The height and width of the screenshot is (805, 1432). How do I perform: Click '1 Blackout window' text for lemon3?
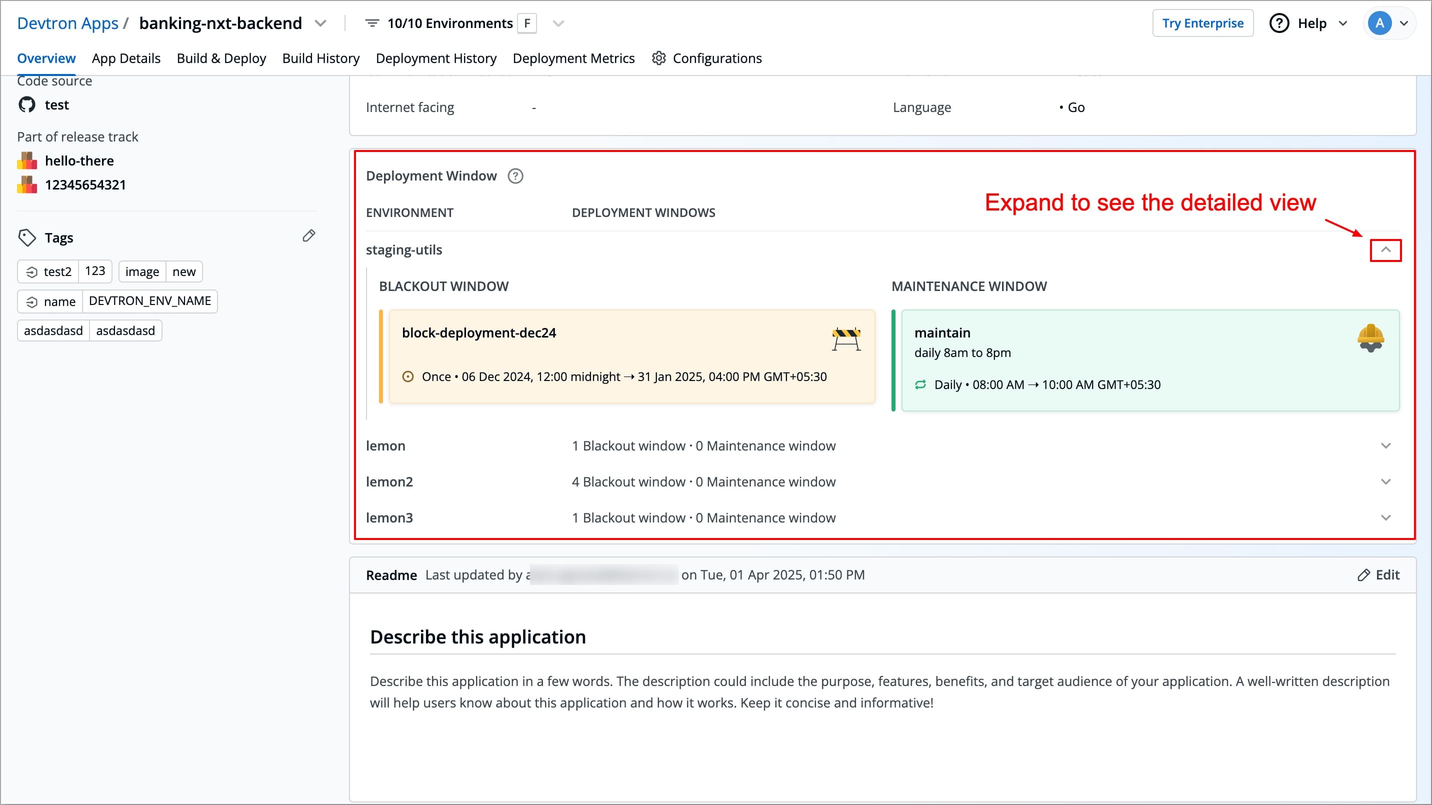coord(628,518)
